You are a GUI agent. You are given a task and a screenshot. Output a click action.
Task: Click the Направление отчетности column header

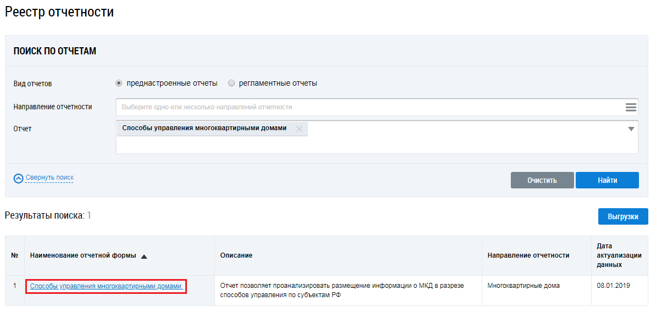pos(528,256)
